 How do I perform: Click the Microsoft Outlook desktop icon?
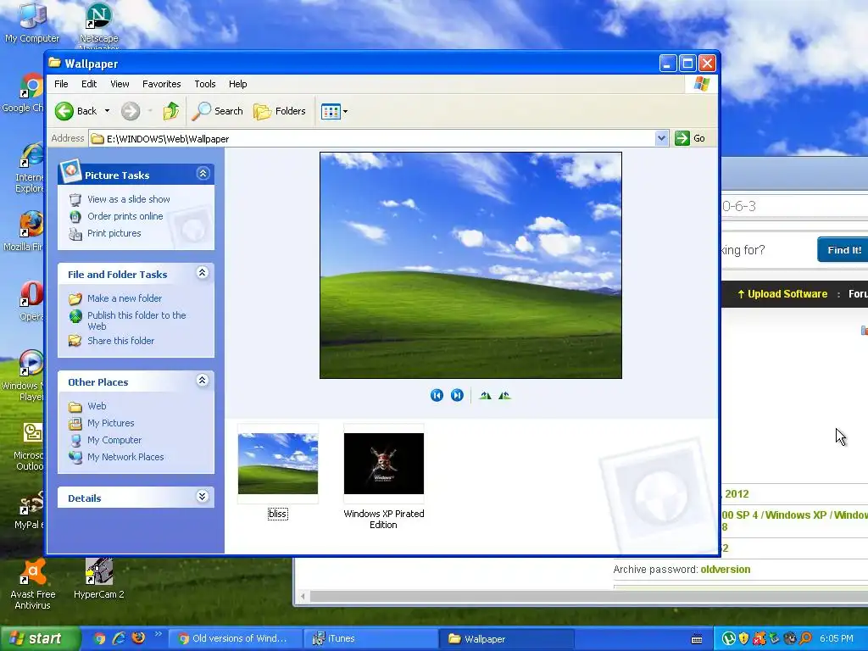[29, 446]
